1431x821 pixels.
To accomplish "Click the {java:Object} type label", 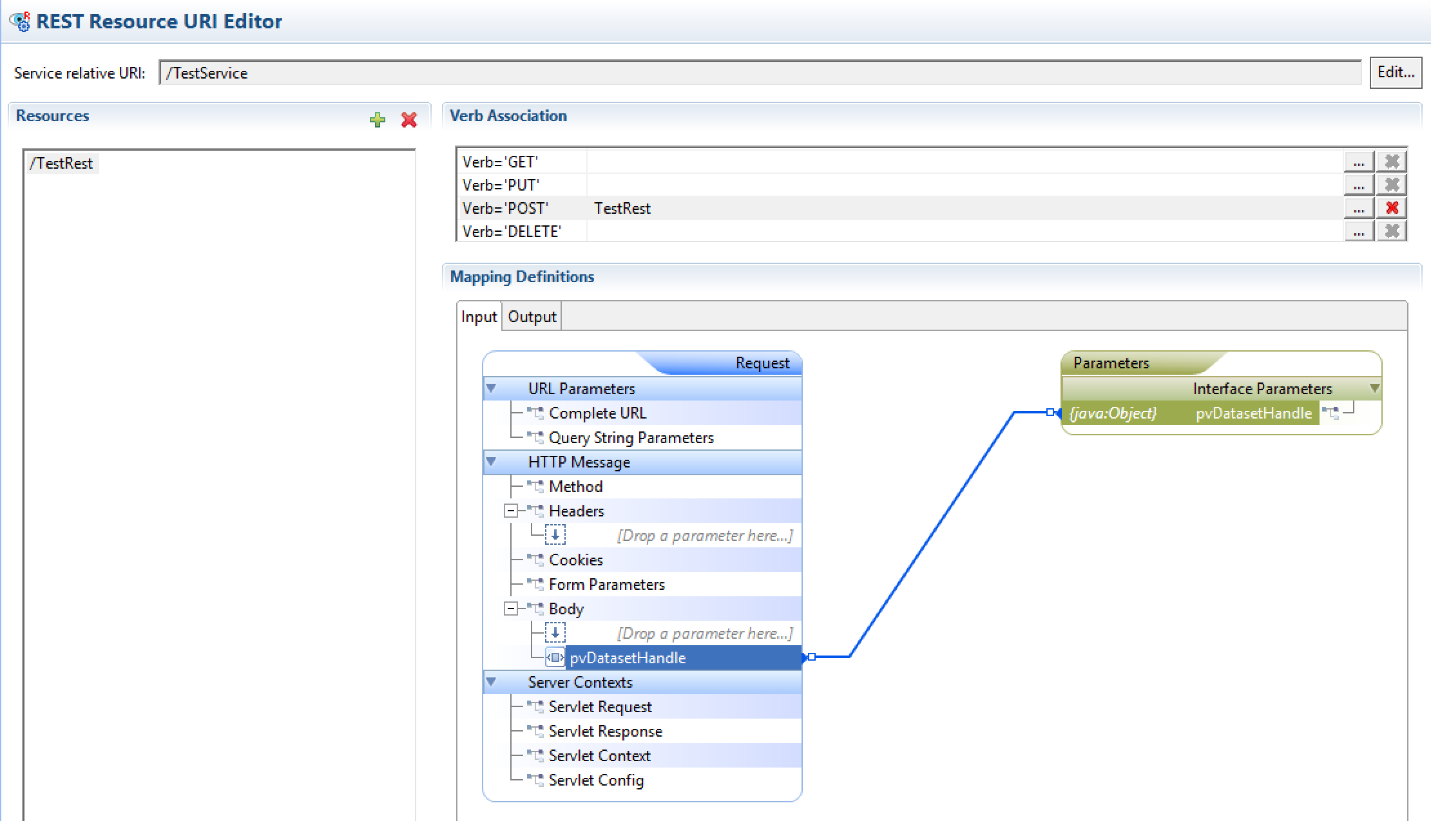I will click(x=1113, y=413).
